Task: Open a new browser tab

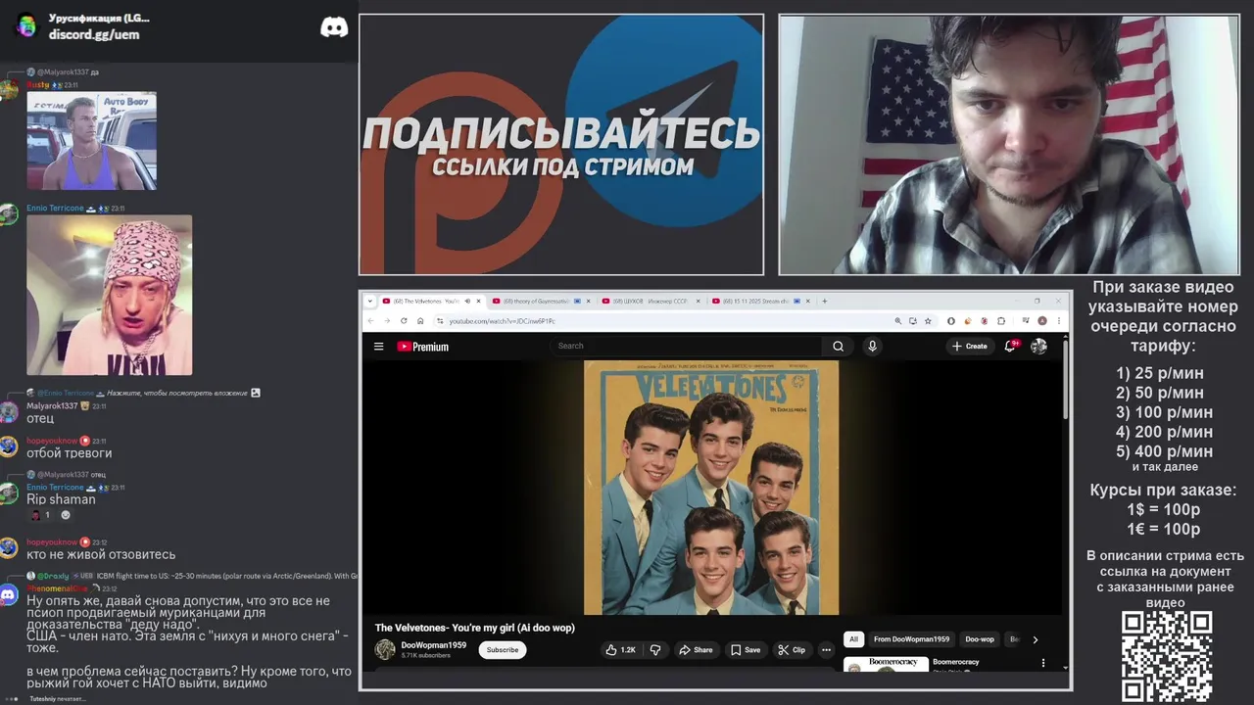Action: (x=824, y=301)
